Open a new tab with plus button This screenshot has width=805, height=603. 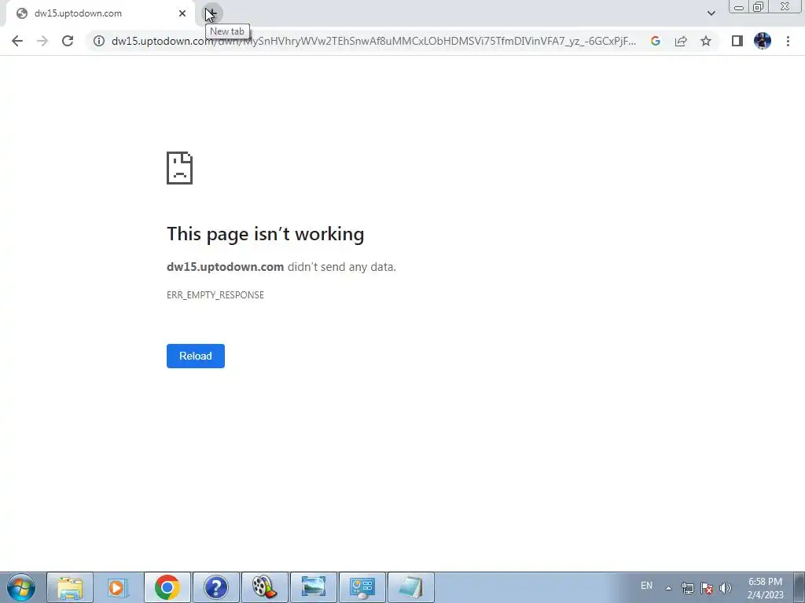click(211, 13)
